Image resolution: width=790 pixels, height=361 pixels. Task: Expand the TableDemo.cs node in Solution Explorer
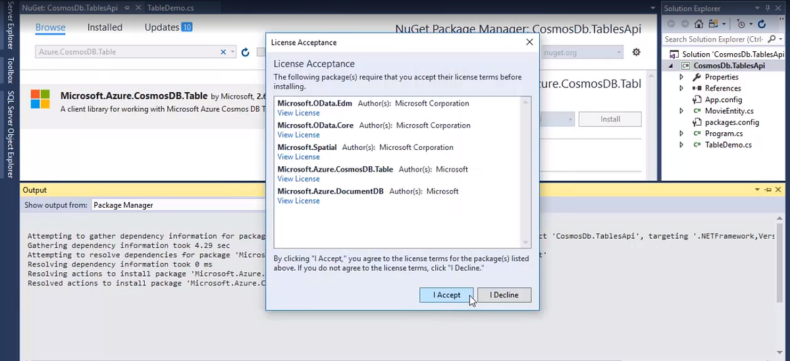coord(681,145)
